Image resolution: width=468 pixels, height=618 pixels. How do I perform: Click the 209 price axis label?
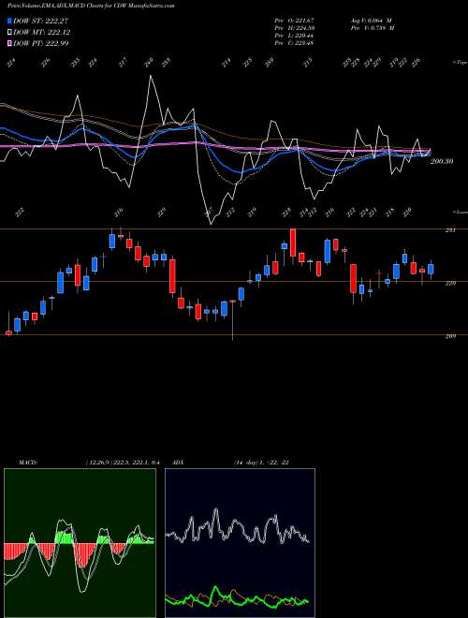pos(450,336)
